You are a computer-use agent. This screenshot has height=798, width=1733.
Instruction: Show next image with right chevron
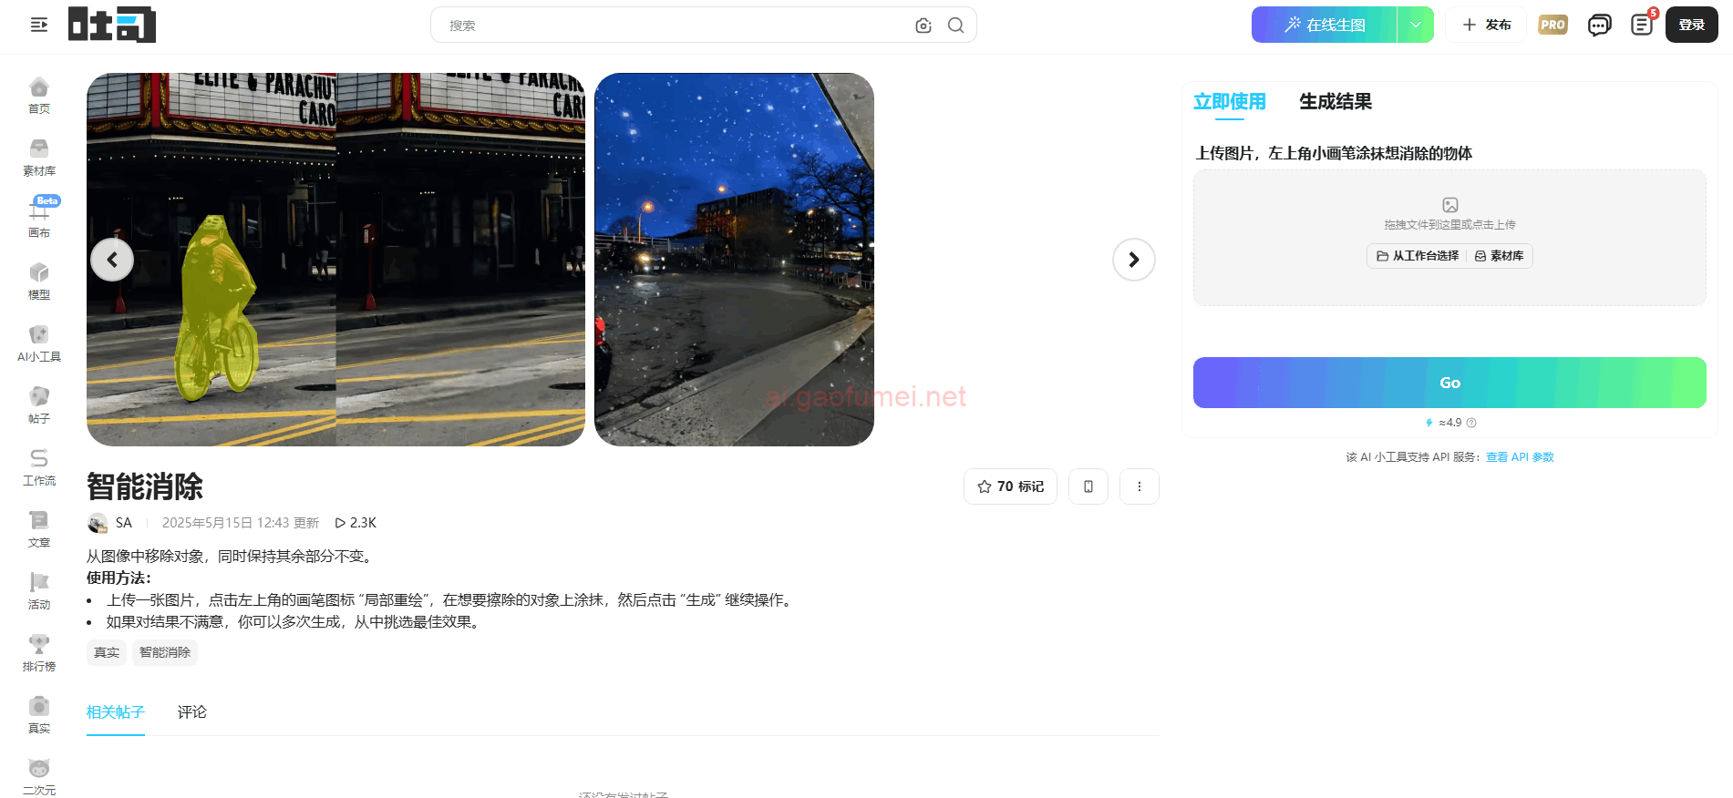1133,260
